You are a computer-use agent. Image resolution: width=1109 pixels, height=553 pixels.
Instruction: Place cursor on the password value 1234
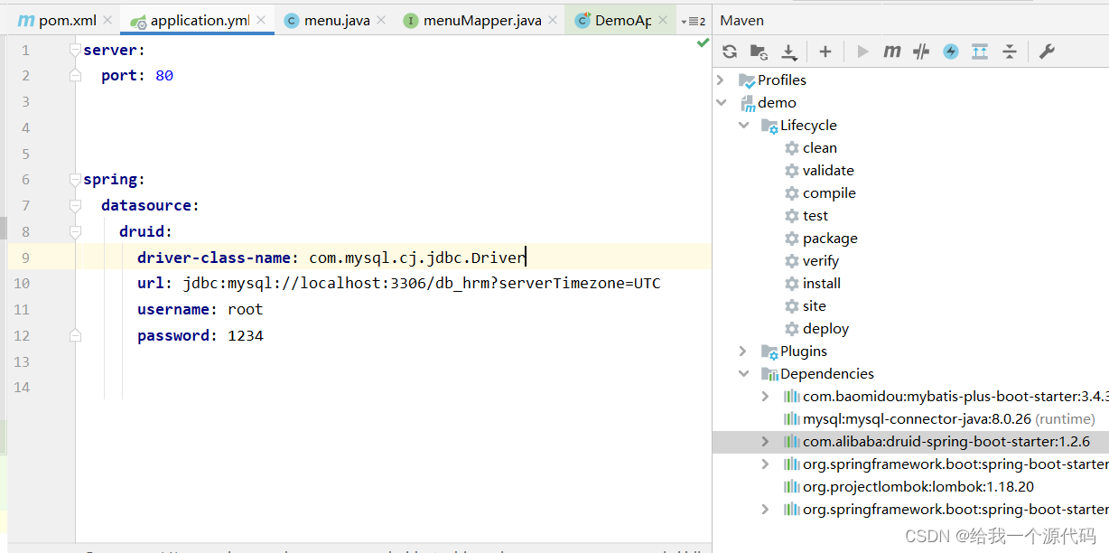[x=244, y=335]
